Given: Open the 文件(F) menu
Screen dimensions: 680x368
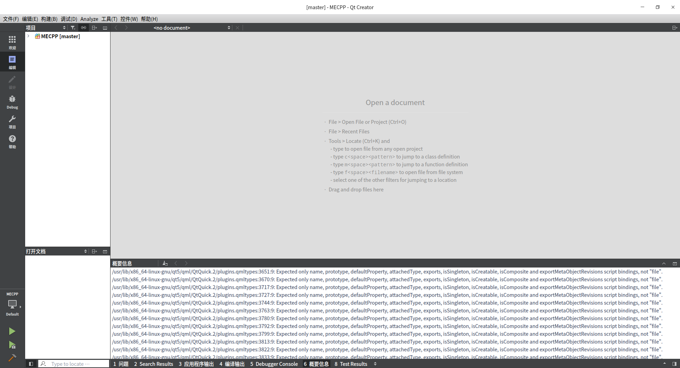Looking at the screenshot, I should pyautogui.click(x=11, y=19).
